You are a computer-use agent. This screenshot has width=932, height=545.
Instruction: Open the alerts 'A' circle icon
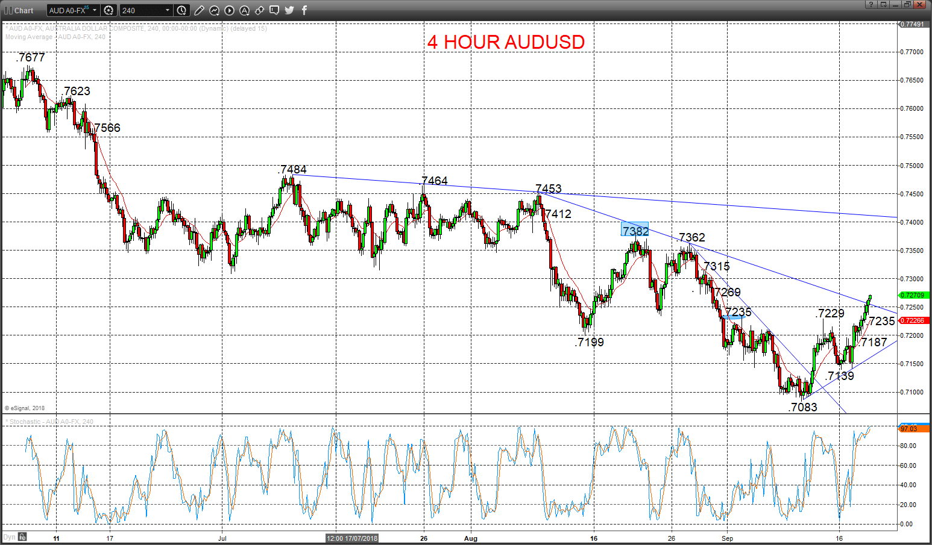point(244,10)
